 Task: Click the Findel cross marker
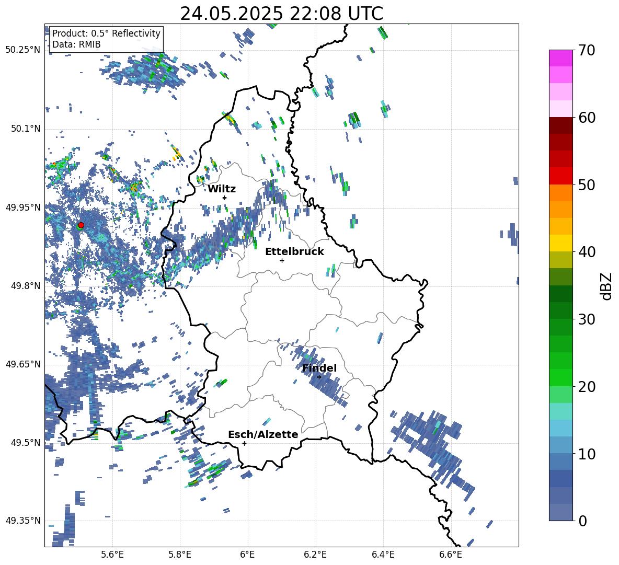click(319, 377)
